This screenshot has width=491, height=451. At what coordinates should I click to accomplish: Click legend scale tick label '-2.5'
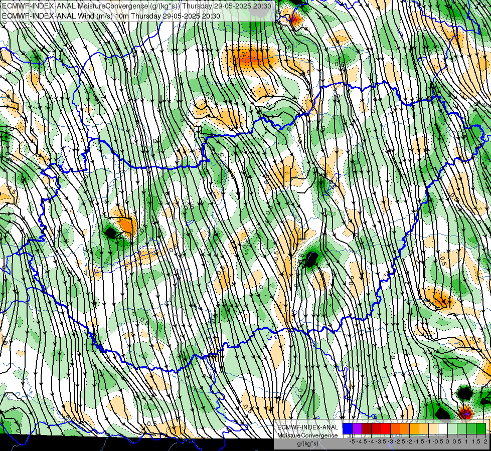point(400,441)
